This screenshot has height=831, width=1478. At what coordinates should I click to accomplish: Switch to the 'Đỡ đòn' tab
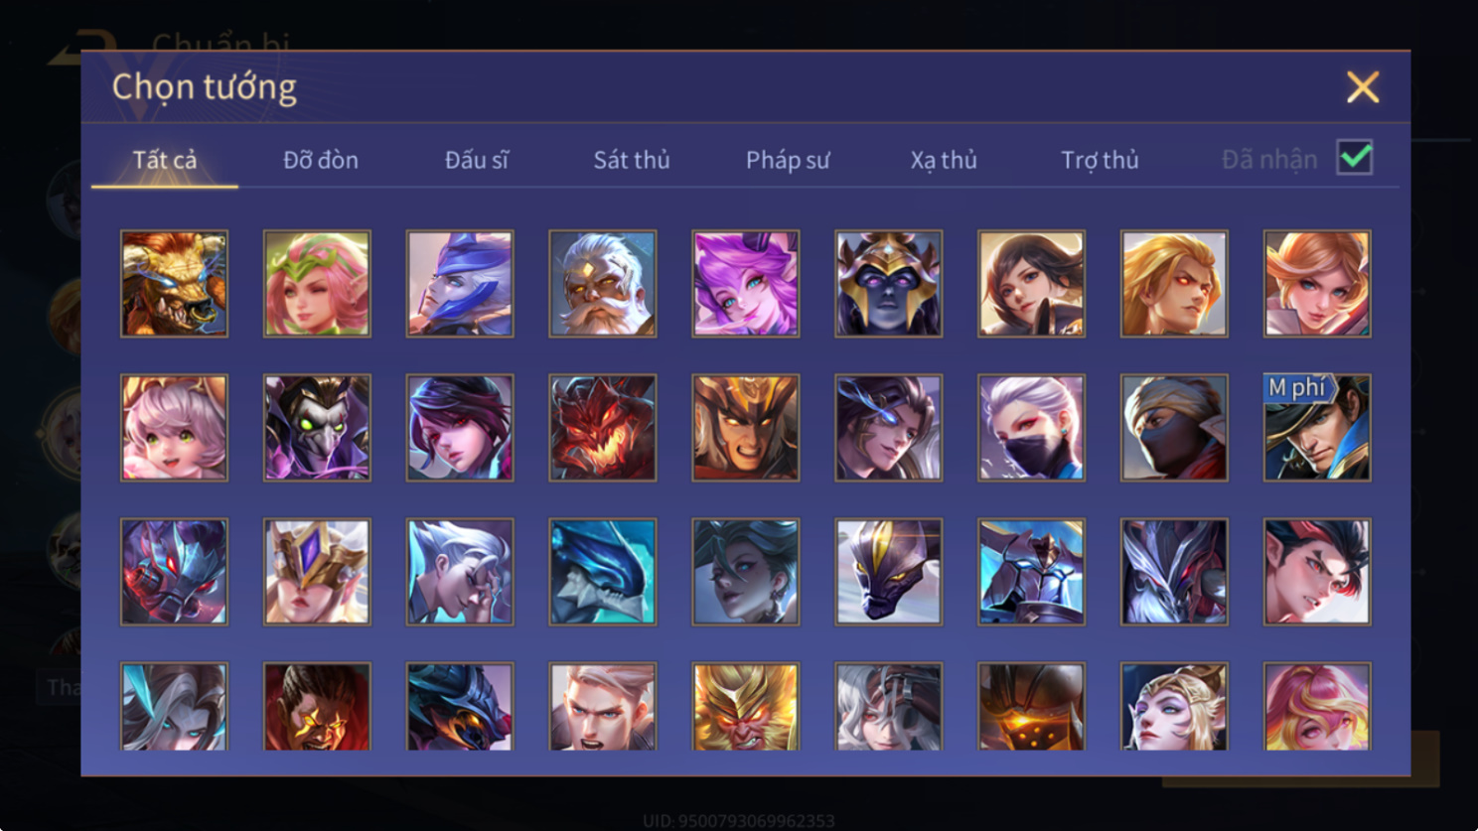[x=321, y=160]
